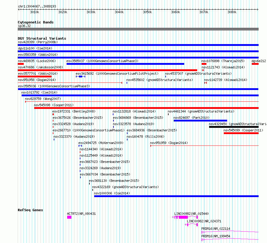Image resolution: width=267 pixels, height=243 pixels.
Task: Select esv3667034 (Besenbacher2015) label
Action: [105, 174]
